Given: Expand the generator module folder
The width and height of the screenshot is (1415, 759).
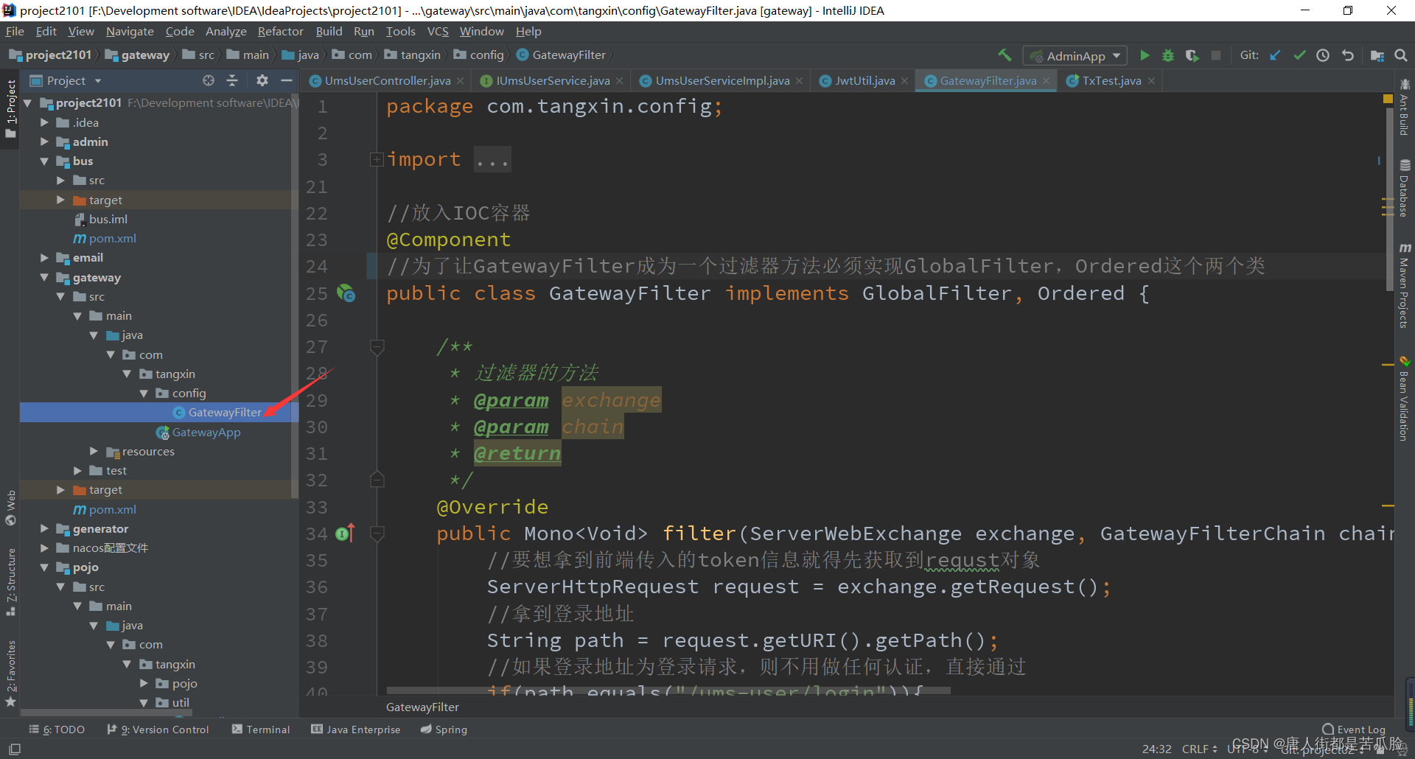Looking at the screenshot, I should 44,528.
